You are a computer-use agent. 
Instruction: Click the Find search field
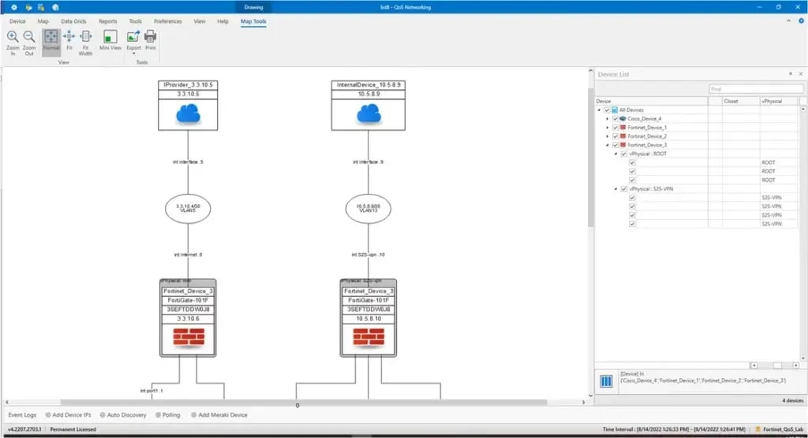(x=756, y=89)
